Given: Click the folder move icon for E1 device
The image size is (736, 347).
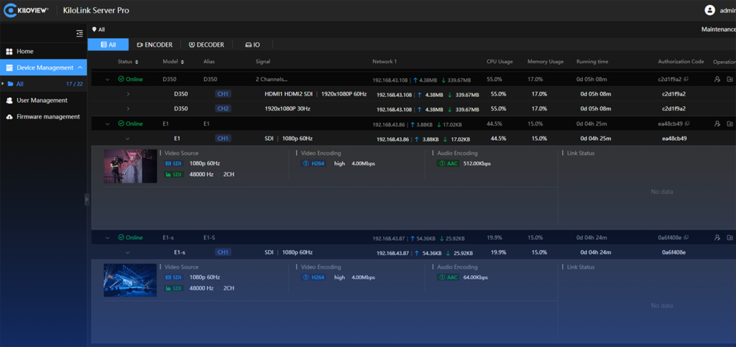Looking at the screenshot, I should [x=730, y=124].
